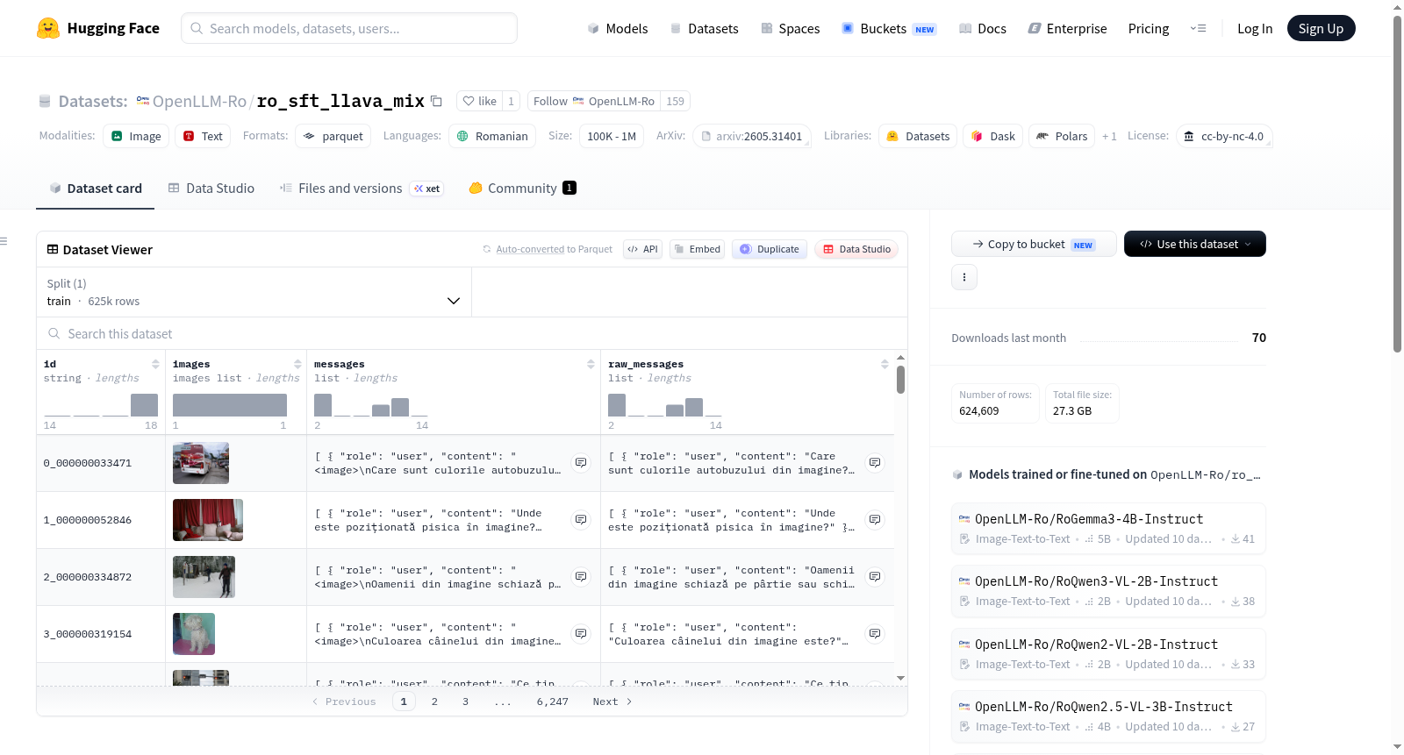Click the Sign Up button
This screenshot has width=1404, height=755.
tap(1321, 28)
